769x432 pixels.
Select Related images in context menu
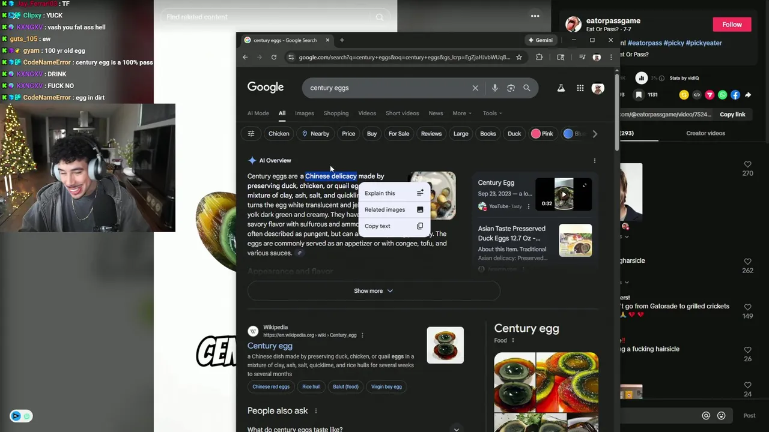[x=394, y=209]
